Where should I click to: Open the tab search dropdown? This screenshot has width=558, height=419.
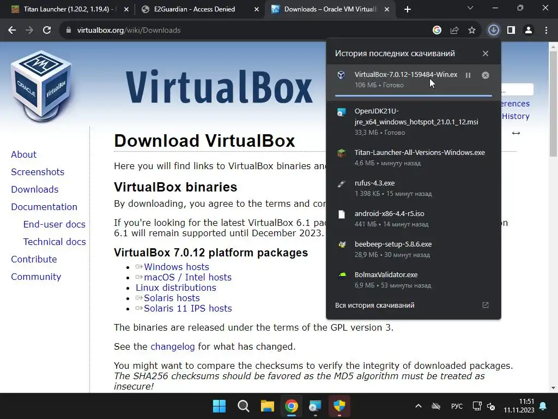[470, 8]
